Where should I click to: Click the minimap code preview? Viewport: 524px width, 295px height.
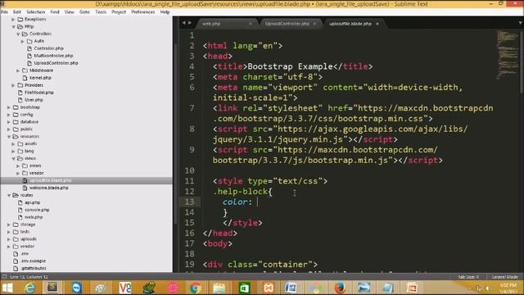507,55
